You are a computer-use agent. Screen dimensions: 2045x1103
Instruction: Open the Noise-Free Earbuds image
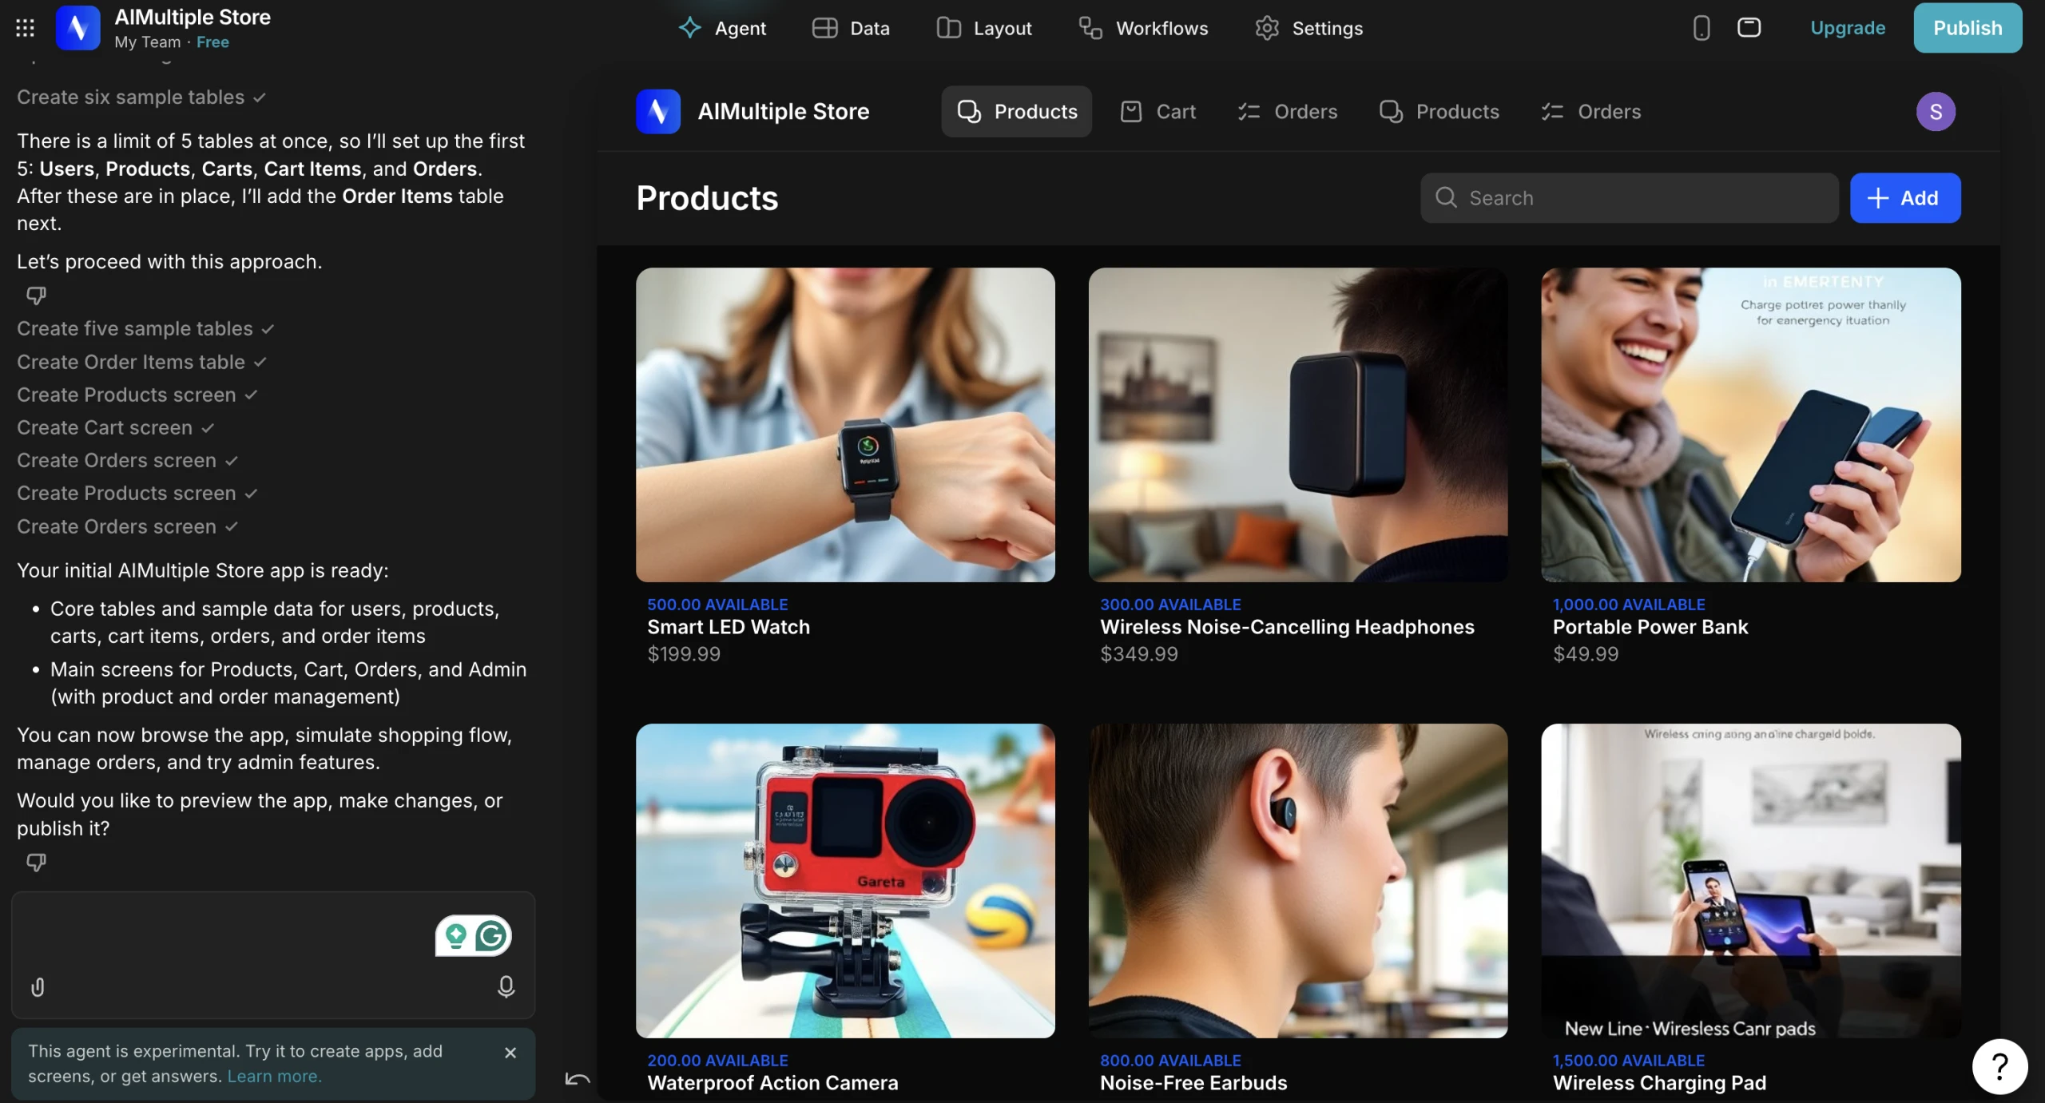[x=1298, y=881]
